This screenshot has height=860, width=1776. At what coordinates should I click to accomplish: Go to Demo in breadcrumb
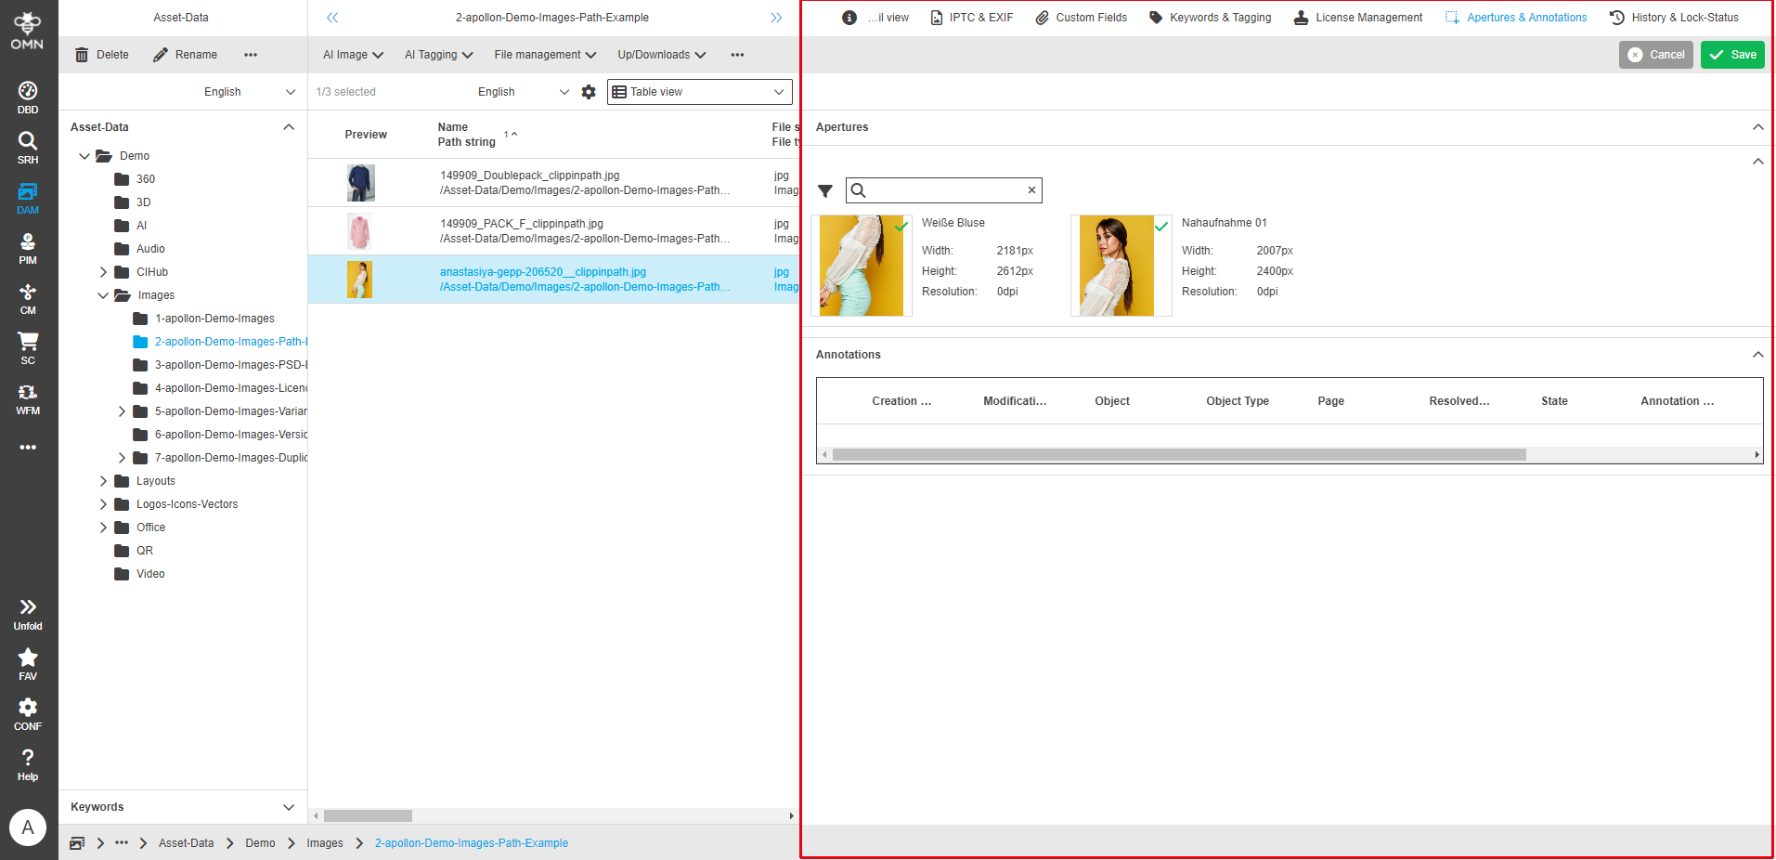[x=260, y=843]
